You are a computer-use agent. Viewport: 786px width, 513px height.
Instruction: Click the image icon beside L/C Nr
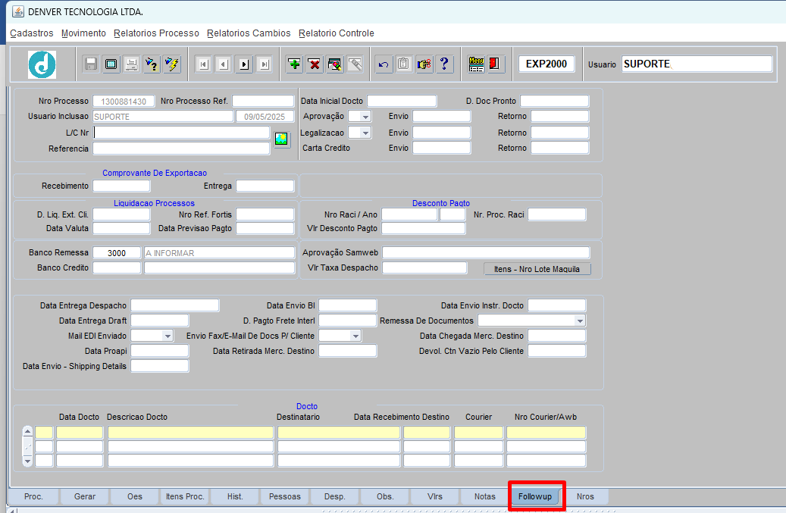tap(281, 139)
